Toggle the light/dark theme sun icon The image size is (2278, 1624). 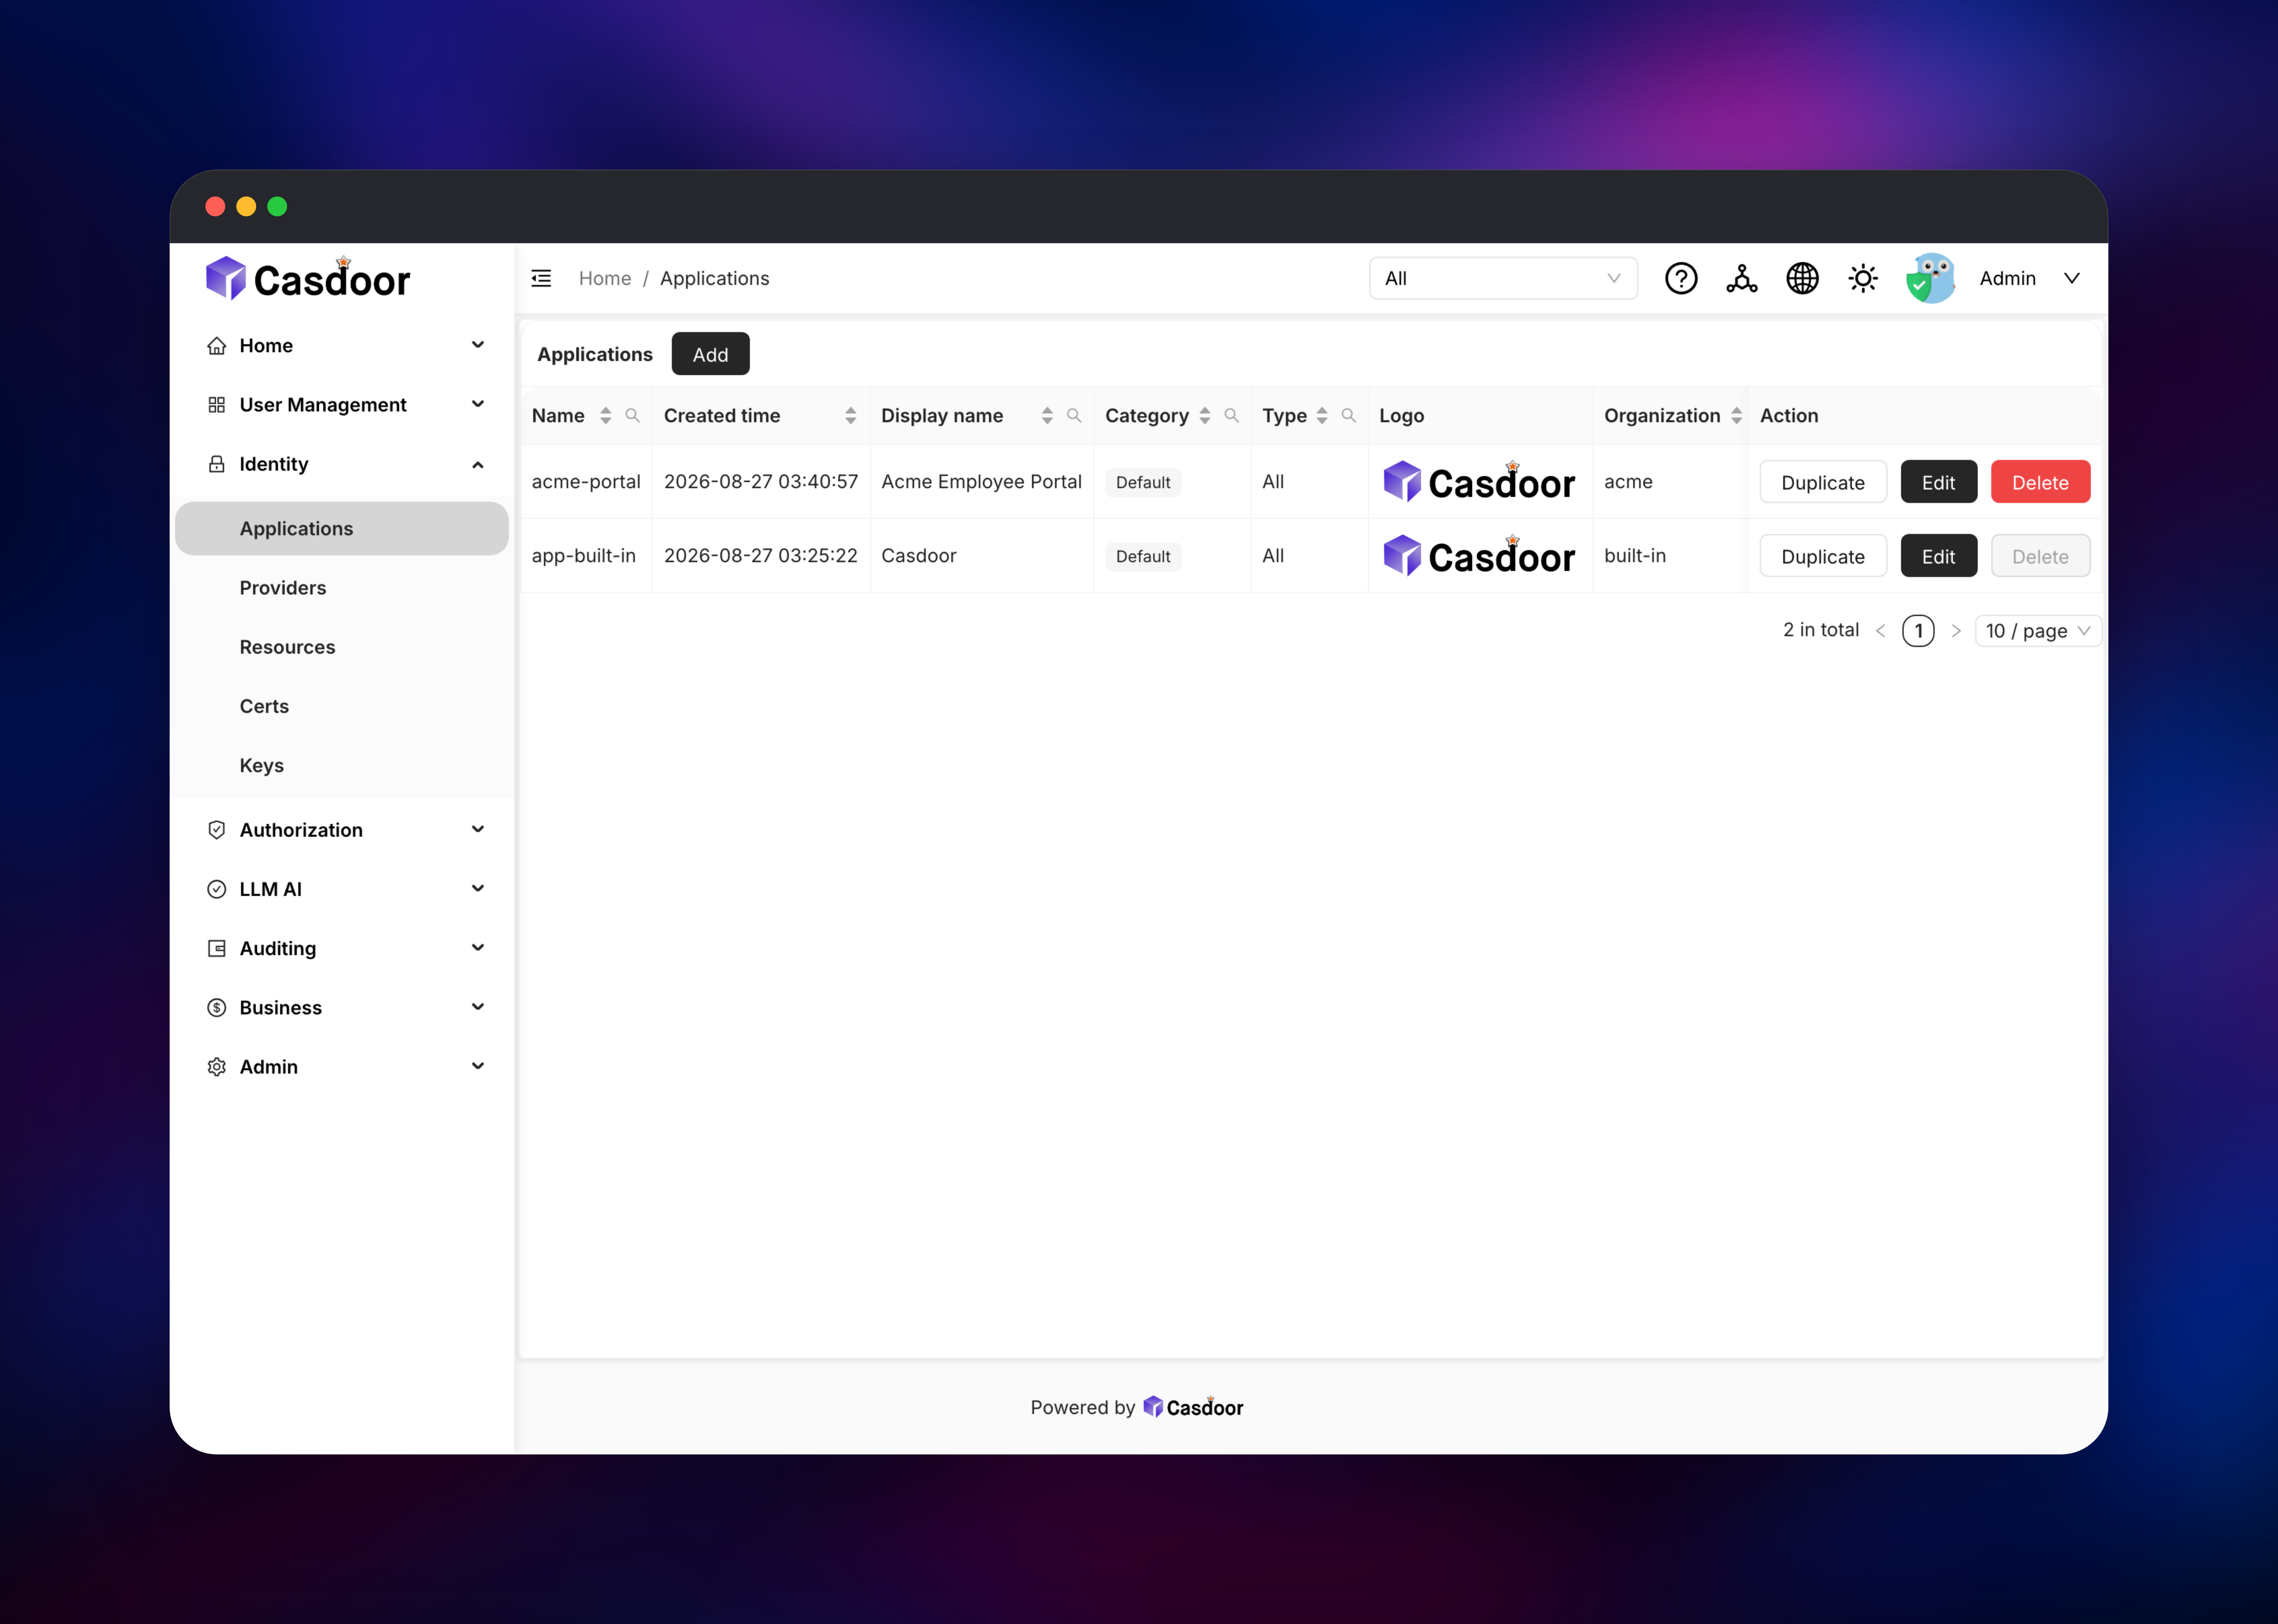pos(1863,278)
